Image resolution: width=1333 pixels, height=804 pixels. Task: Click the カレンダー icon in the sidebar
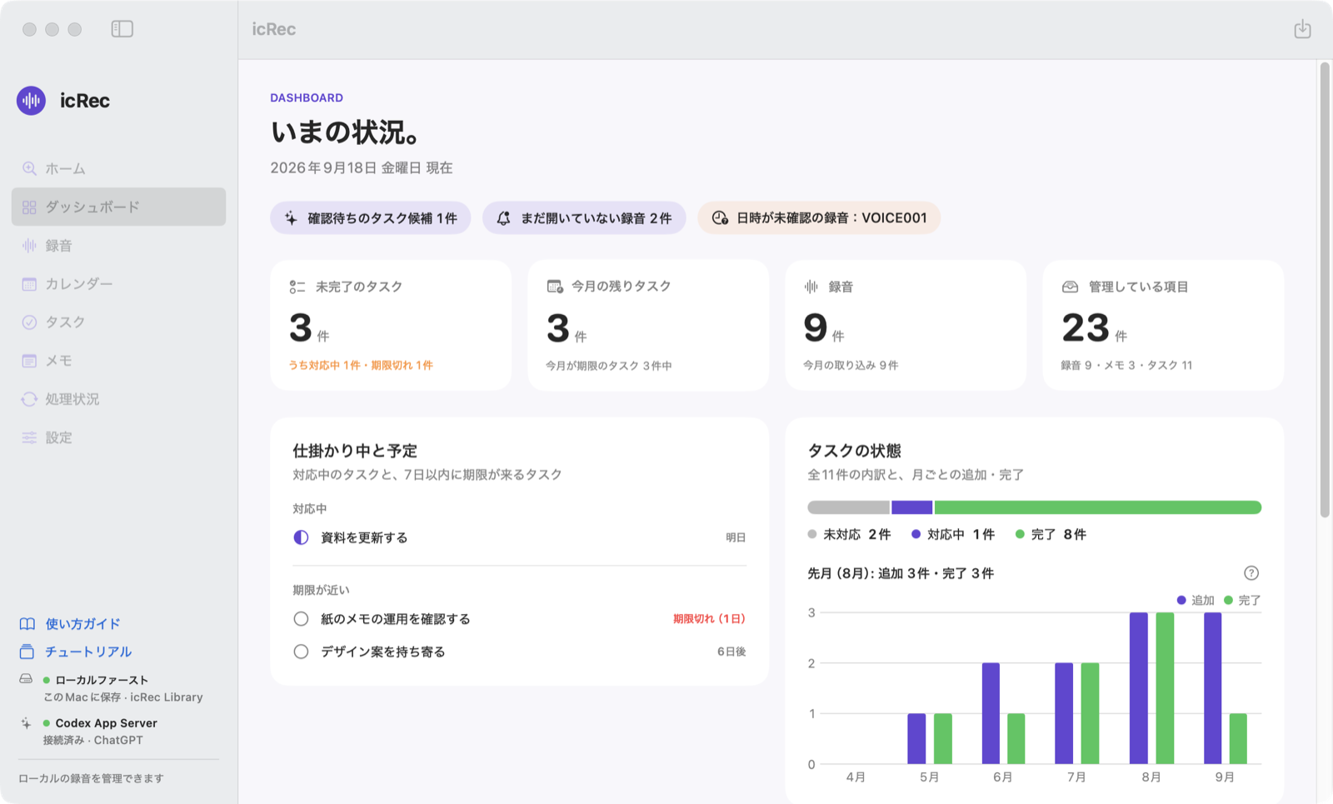point(29,284)
